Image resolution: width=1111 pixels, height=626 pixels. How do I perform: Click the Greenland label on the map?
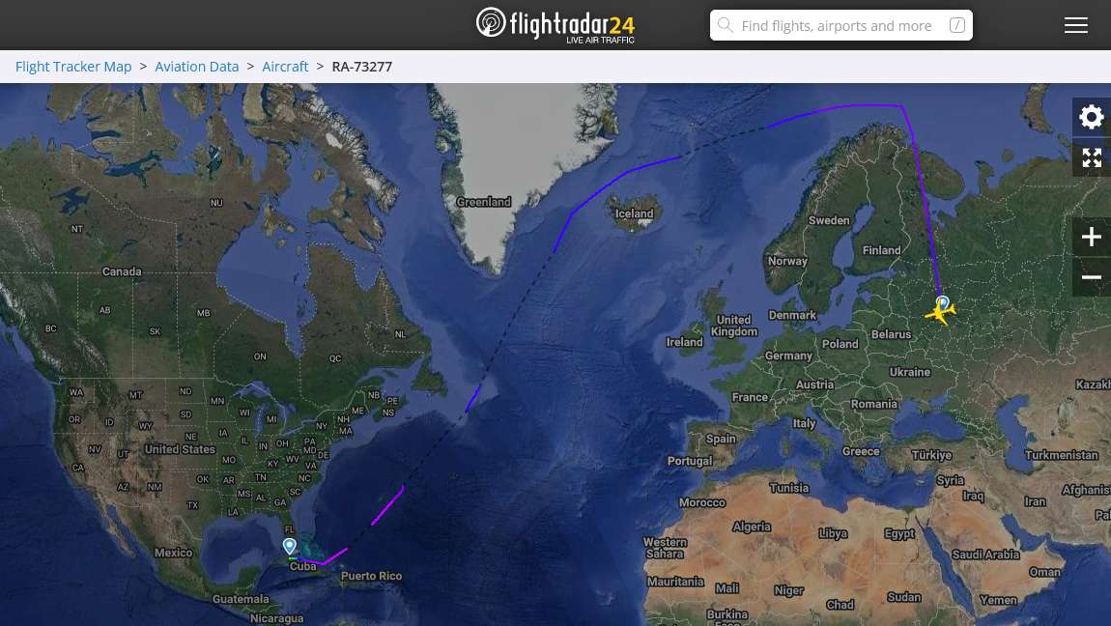[x=484, y=202]
